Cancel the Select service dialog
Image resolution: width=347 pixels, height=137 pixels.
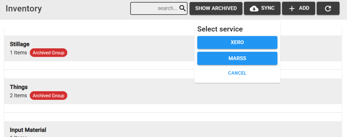237,73
